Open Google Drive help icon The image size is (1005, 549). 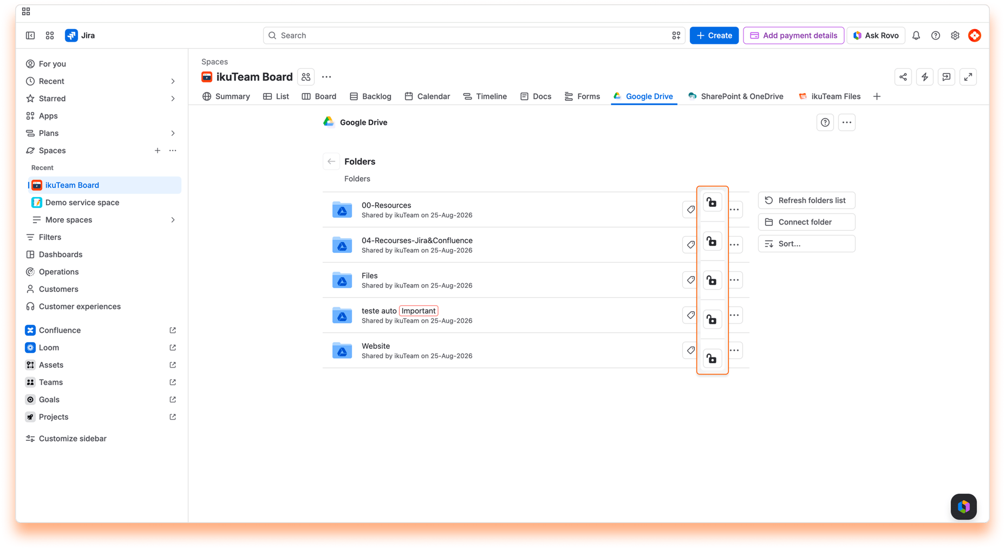click(825, 122)
